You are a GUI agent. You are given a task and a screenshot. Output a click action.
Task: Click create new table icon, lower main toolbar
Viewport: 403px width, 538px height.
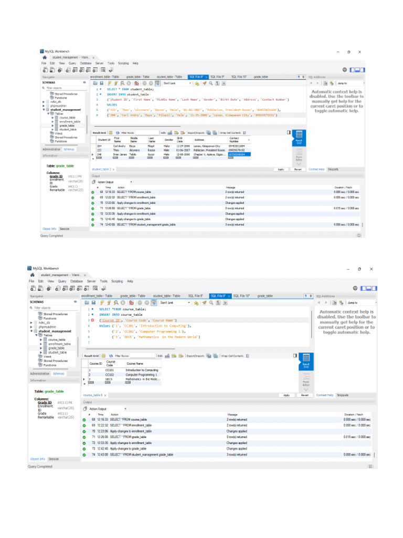pyautogui.click(x=66, y=288)
